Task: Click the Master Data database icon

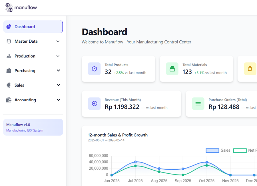Action: click(x=9, y=41)
